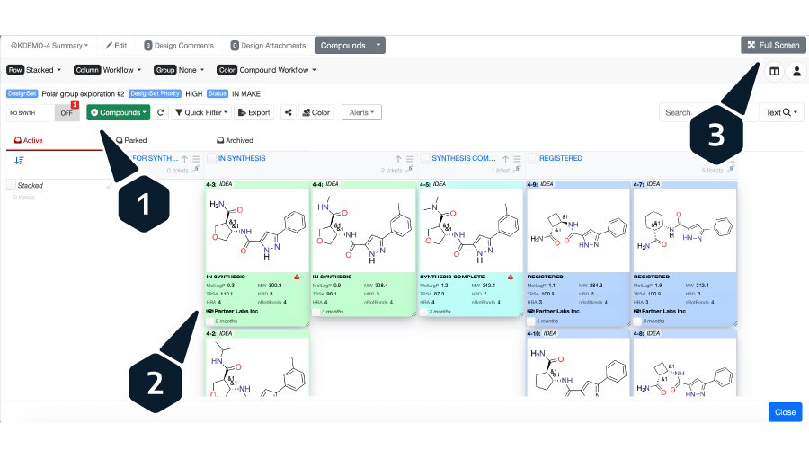Click the DesignSet Priority badge
This screenshot has width=809, height=458.
(155, 93)
